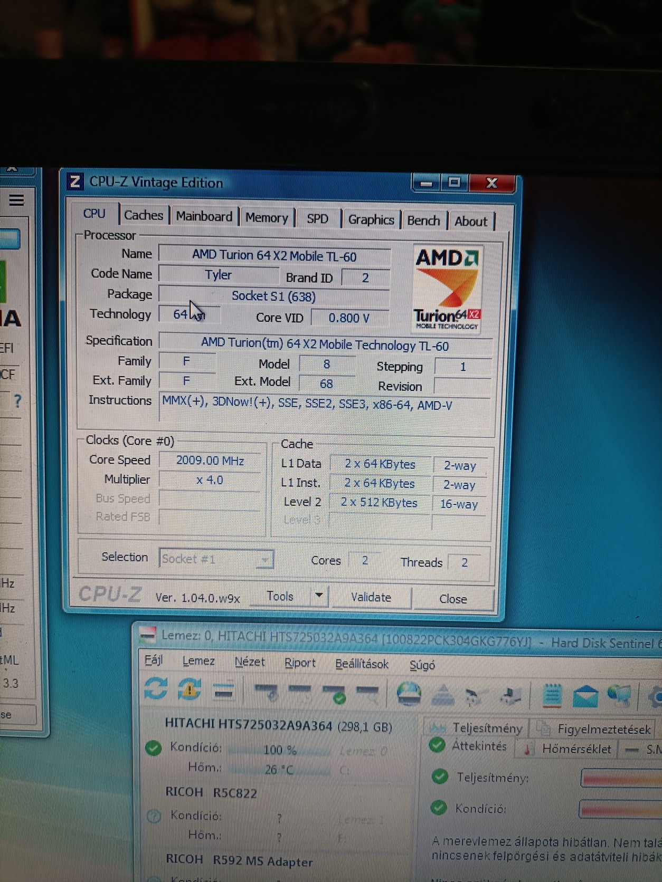The height and width of the screenshot is (882, 662).
Task: Click the AMD Turion 64 X2 logo
Action: 447,288
